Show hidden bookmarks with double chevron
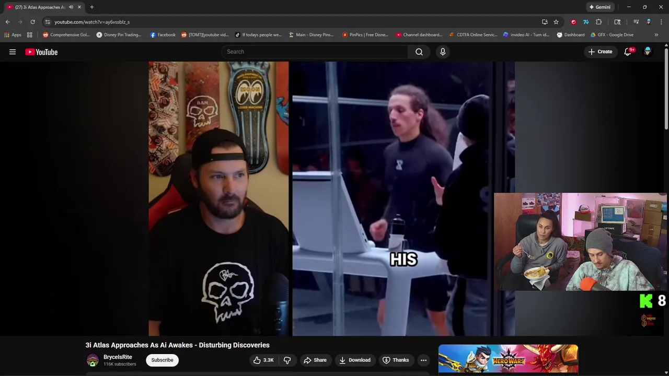The height and width of the screenshot is (376, 669). (x=656, y=35)
